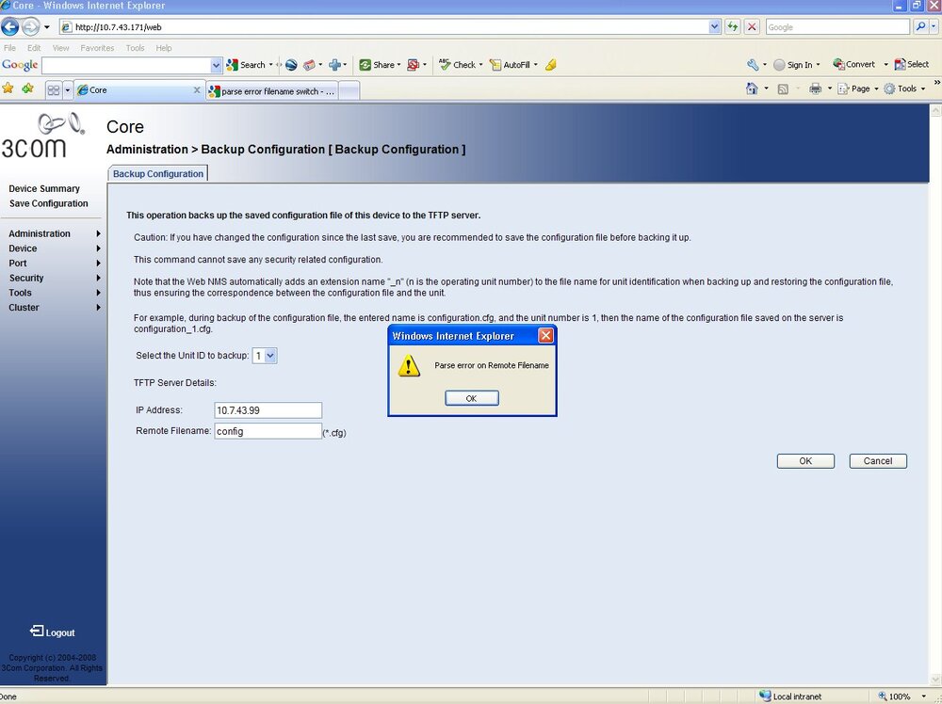Click the browser Back arrow button
Screen dimensions: 942x704
coord(10,27)
